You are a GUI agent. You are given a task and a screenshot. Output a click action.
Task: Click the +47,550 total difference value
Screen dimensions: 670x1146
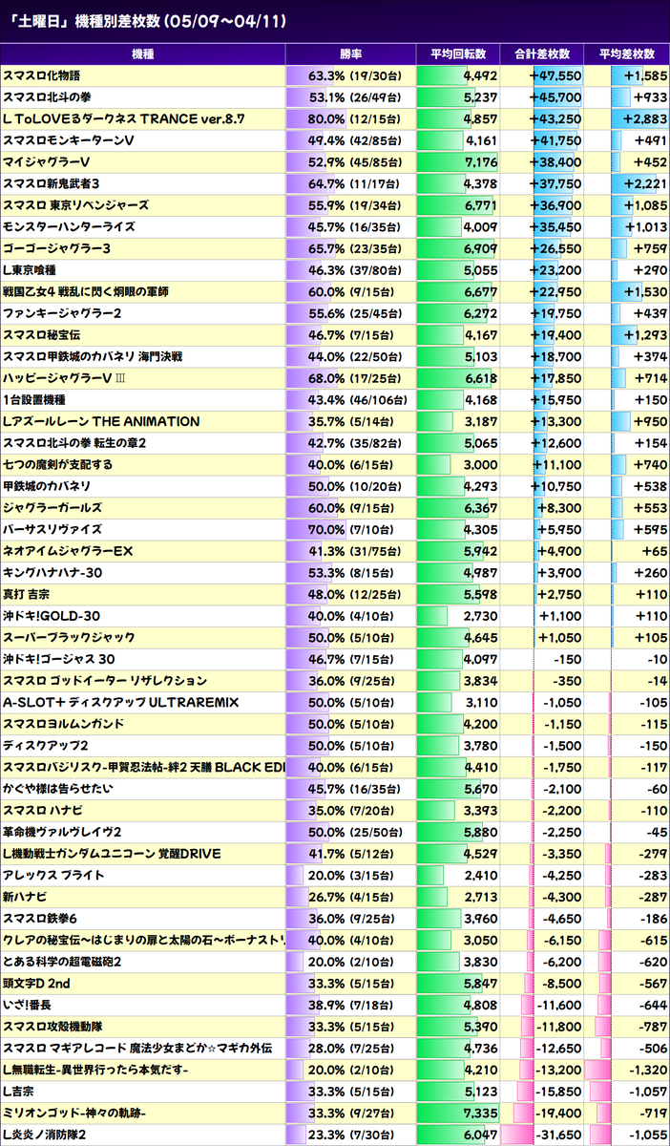click(555, 75)
